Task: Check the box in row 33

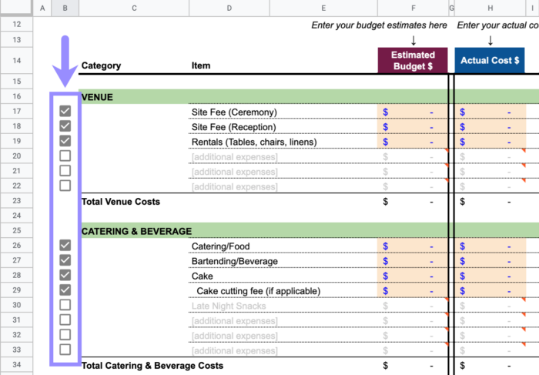Action: coord(65,350)
